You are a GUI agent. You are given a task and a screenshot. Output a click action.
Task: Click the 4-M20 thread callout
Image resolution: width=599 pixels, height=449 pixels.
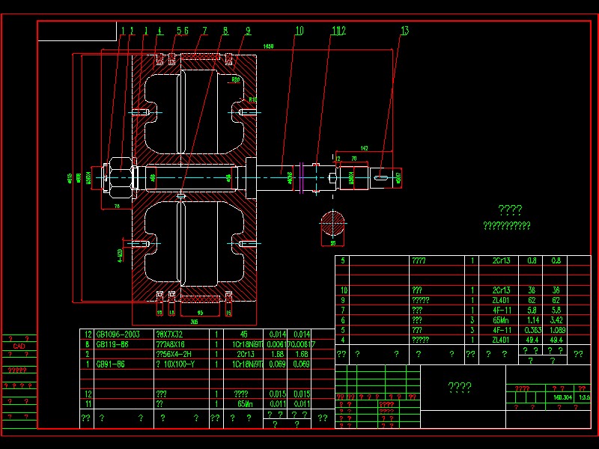coord(120,255)
